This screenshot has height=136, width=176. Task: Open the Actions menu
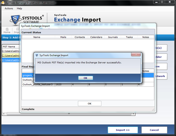[x=9, y=8]
